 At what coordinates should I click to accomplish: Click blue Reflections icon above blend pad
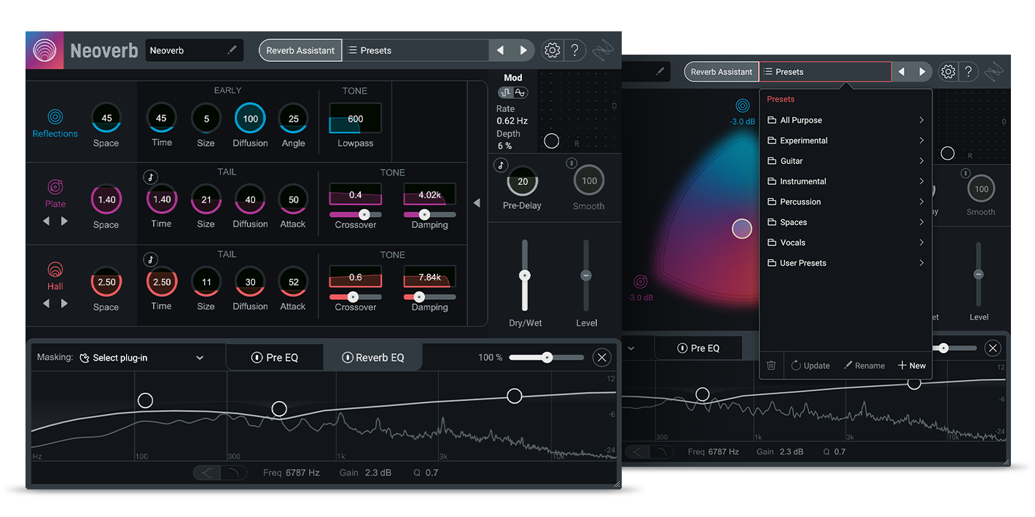click(x=742, y=105)
